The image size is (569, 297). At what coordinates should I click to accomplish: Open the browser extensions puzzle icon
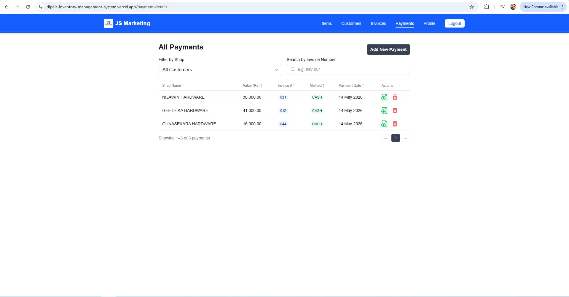487,7
